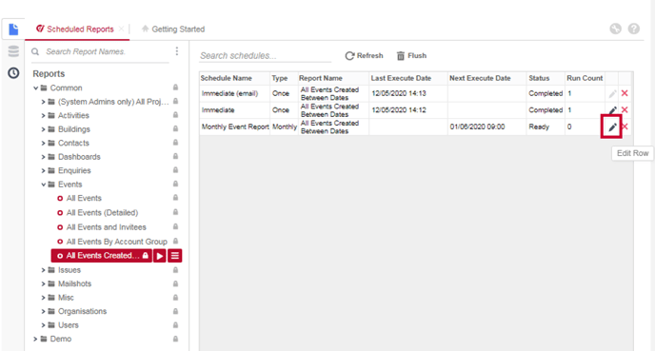Screen dimensions: 655x351
Task: Delete the Immediate (email) schedule
Action: pyautogui.click(x=625, y=93)
